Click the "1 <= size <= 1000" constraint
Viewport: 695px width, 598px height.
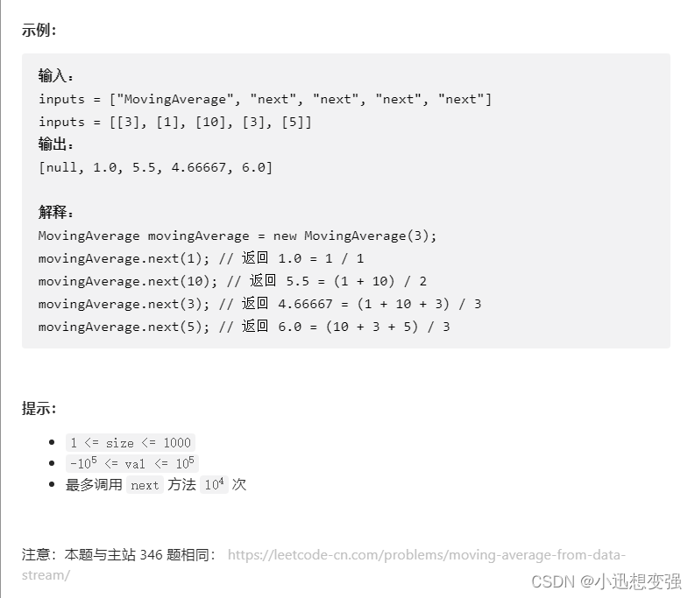click(131, 442)
